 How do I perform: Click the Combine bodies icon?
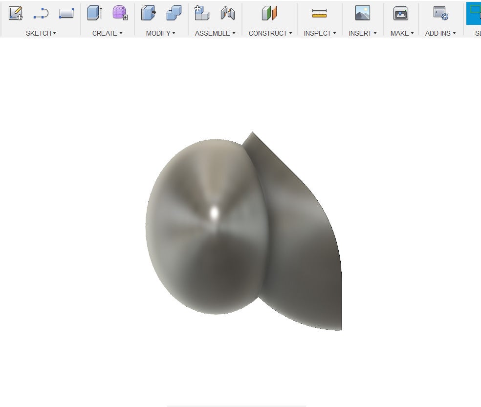(x=174, y=13)
